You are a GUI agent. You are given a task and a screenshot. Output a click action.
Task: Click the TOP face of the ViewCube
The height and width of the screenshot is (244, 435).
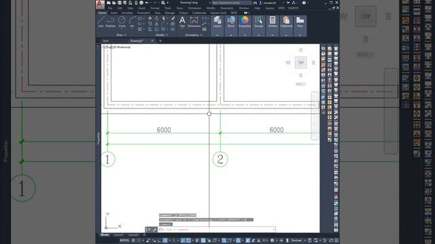tap(300, 62)
